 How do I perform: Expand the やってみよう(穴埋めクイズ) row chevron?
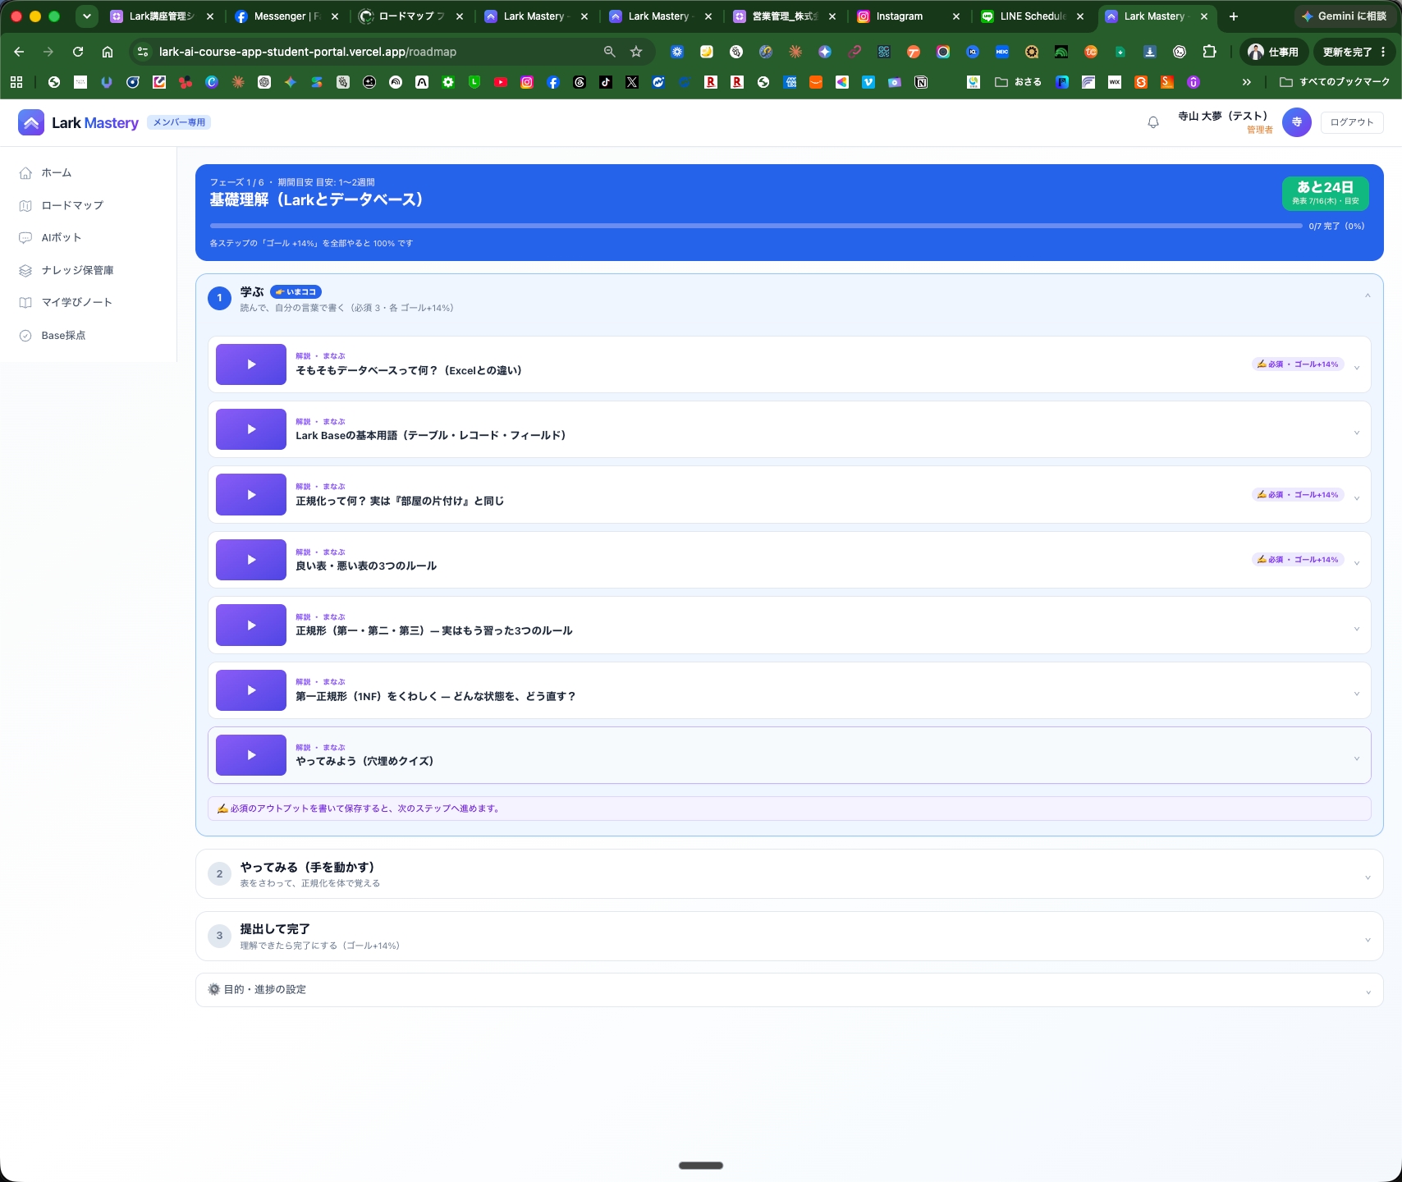point(1357,758)
